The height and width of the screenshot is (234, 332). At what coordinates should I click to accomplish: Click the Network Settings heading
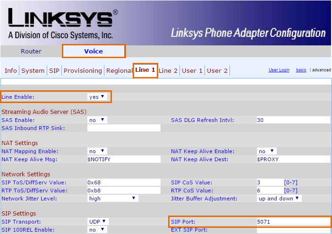(x=26, y=174)
